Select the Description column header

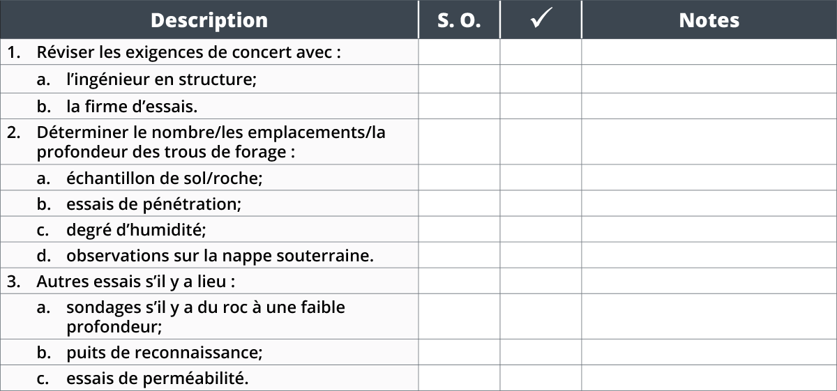pos(209,20)
